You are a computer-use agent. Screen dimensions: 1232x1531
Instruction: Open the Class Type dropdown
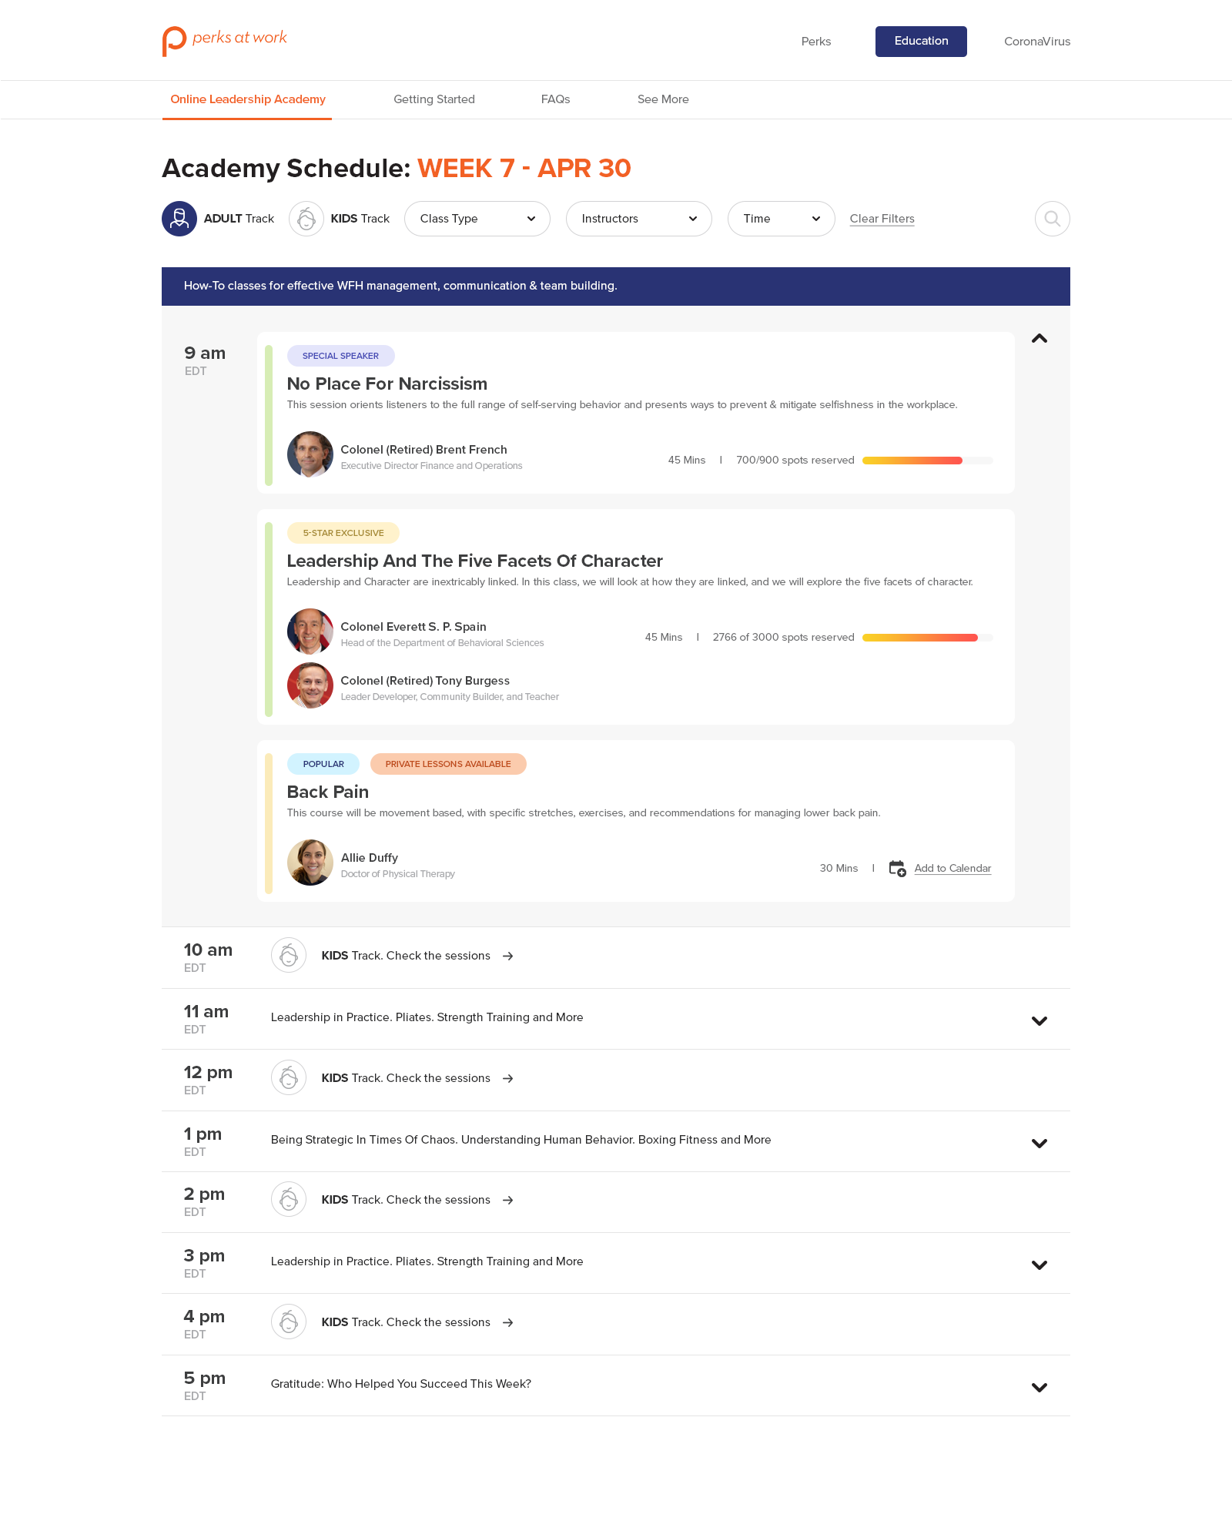(477, 219)
